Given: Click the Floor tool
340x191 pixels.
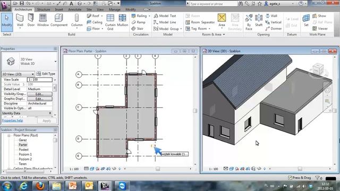Looking at the screenshot, I should pos(93,29).
